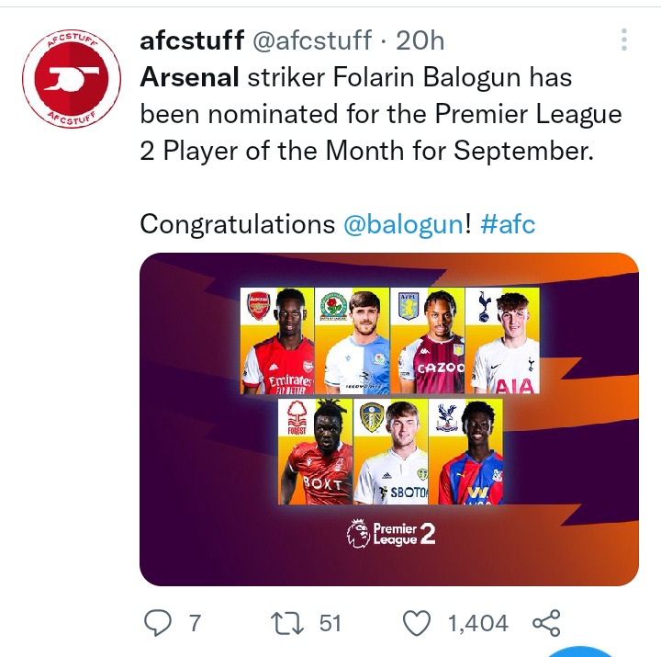
Task: Like the tweet with heart icon
Action: click(x=417, y=623)
